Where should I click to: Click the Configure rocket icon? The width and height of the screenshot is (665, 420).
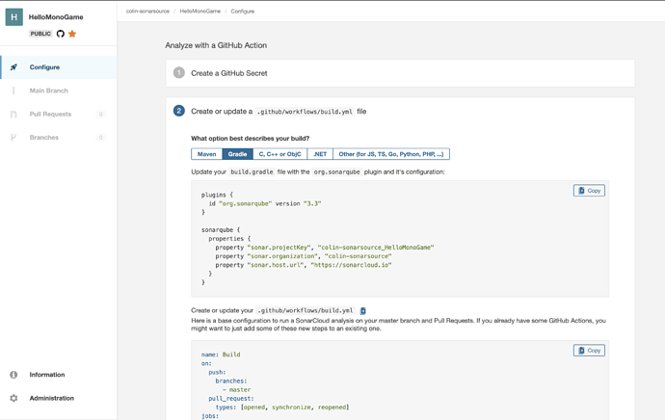(13, 67)
